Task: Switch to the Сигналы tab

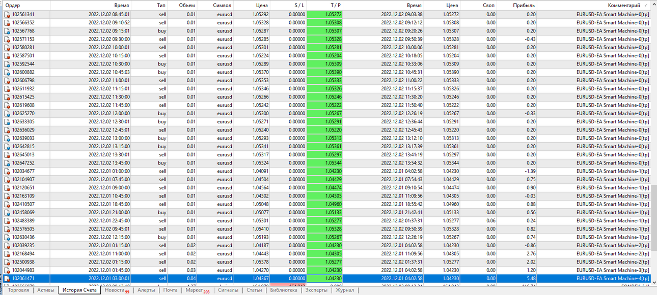Action: click(228, 290)
